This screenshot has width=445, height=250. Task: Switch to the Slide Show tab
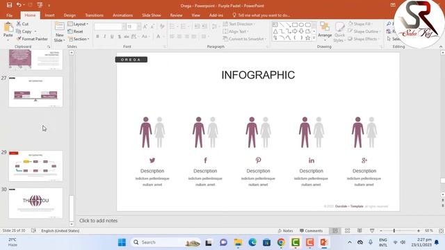point(152,15)
